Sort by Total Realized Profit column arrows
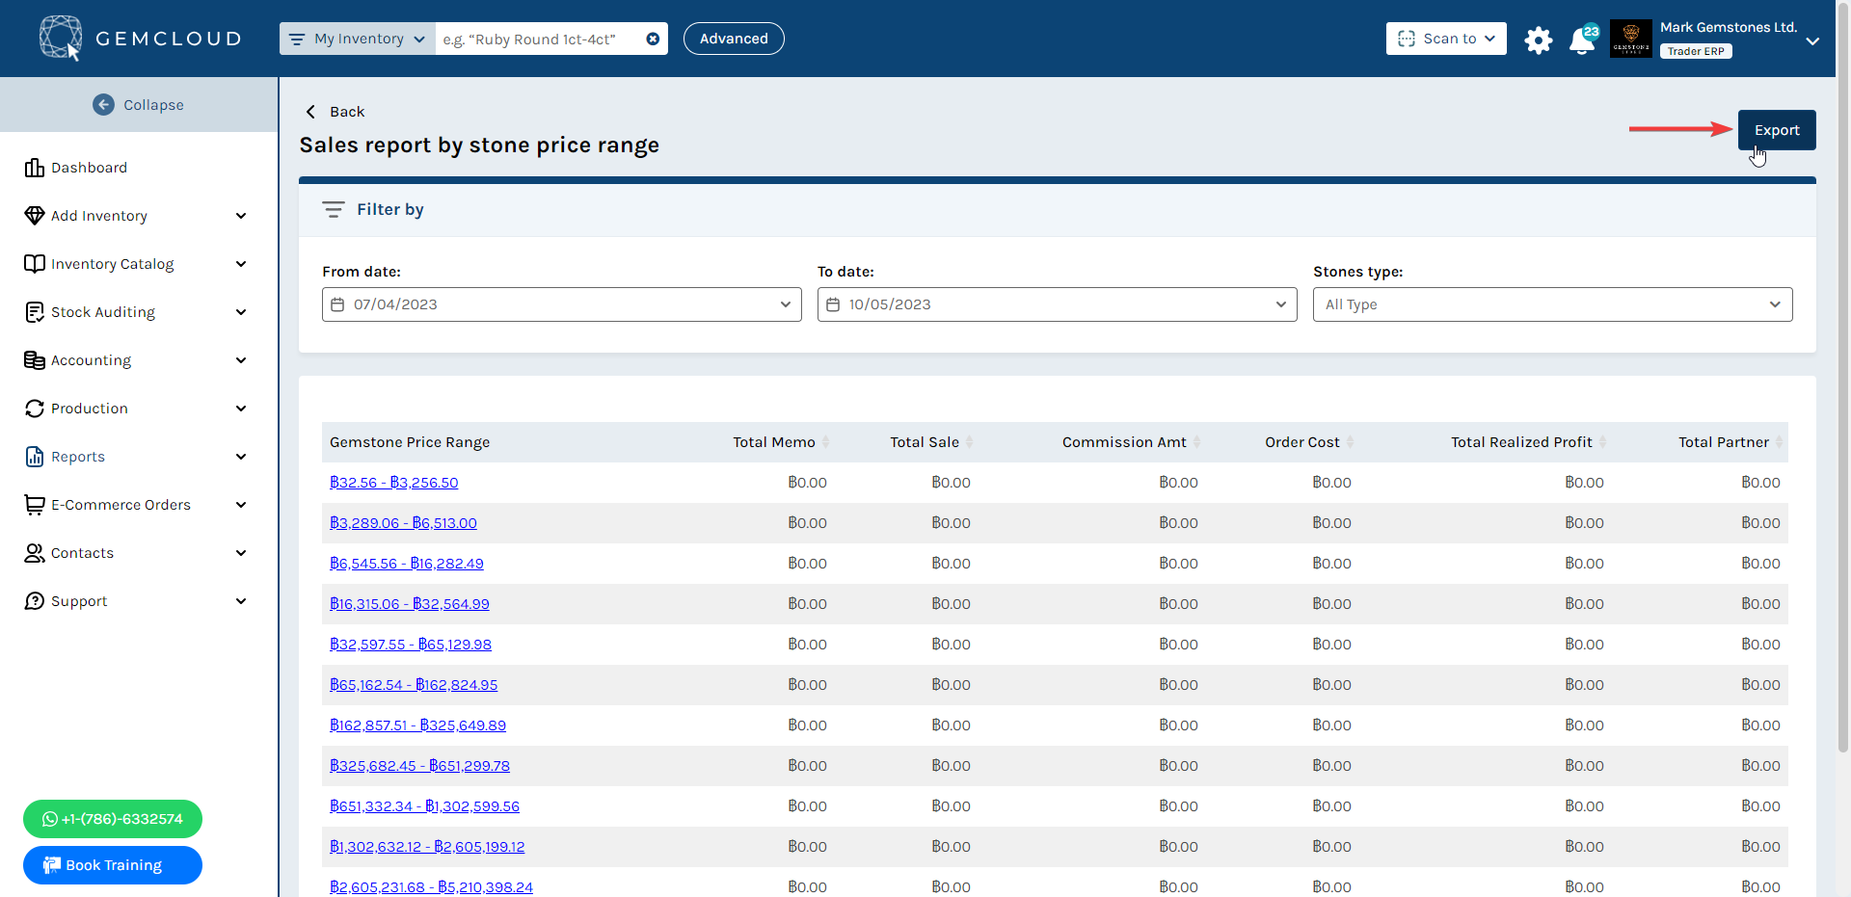The image size is (1851, 897). pos(1602,442)
